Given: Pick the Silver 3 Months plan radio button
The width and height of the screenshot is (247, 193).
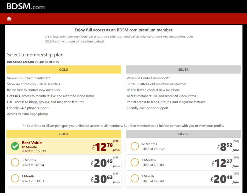Looking at the screenshot, I should pyautogui.click(x=135, y=162).
